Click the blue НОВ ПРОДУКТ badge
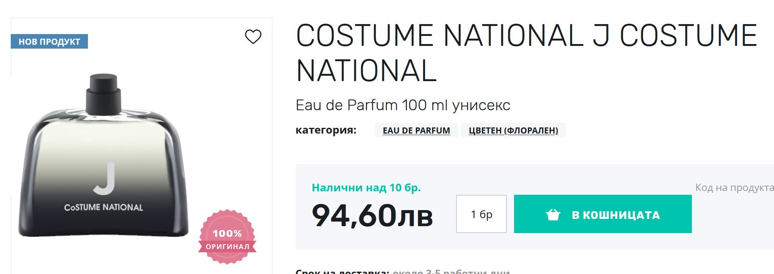Screen dimensions: 774x274 click(x=49, y=41)
